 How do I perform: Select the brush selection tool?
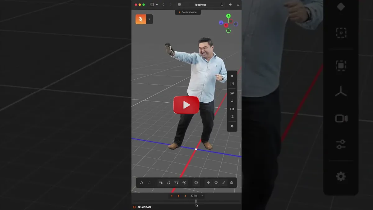click(184, 183)
